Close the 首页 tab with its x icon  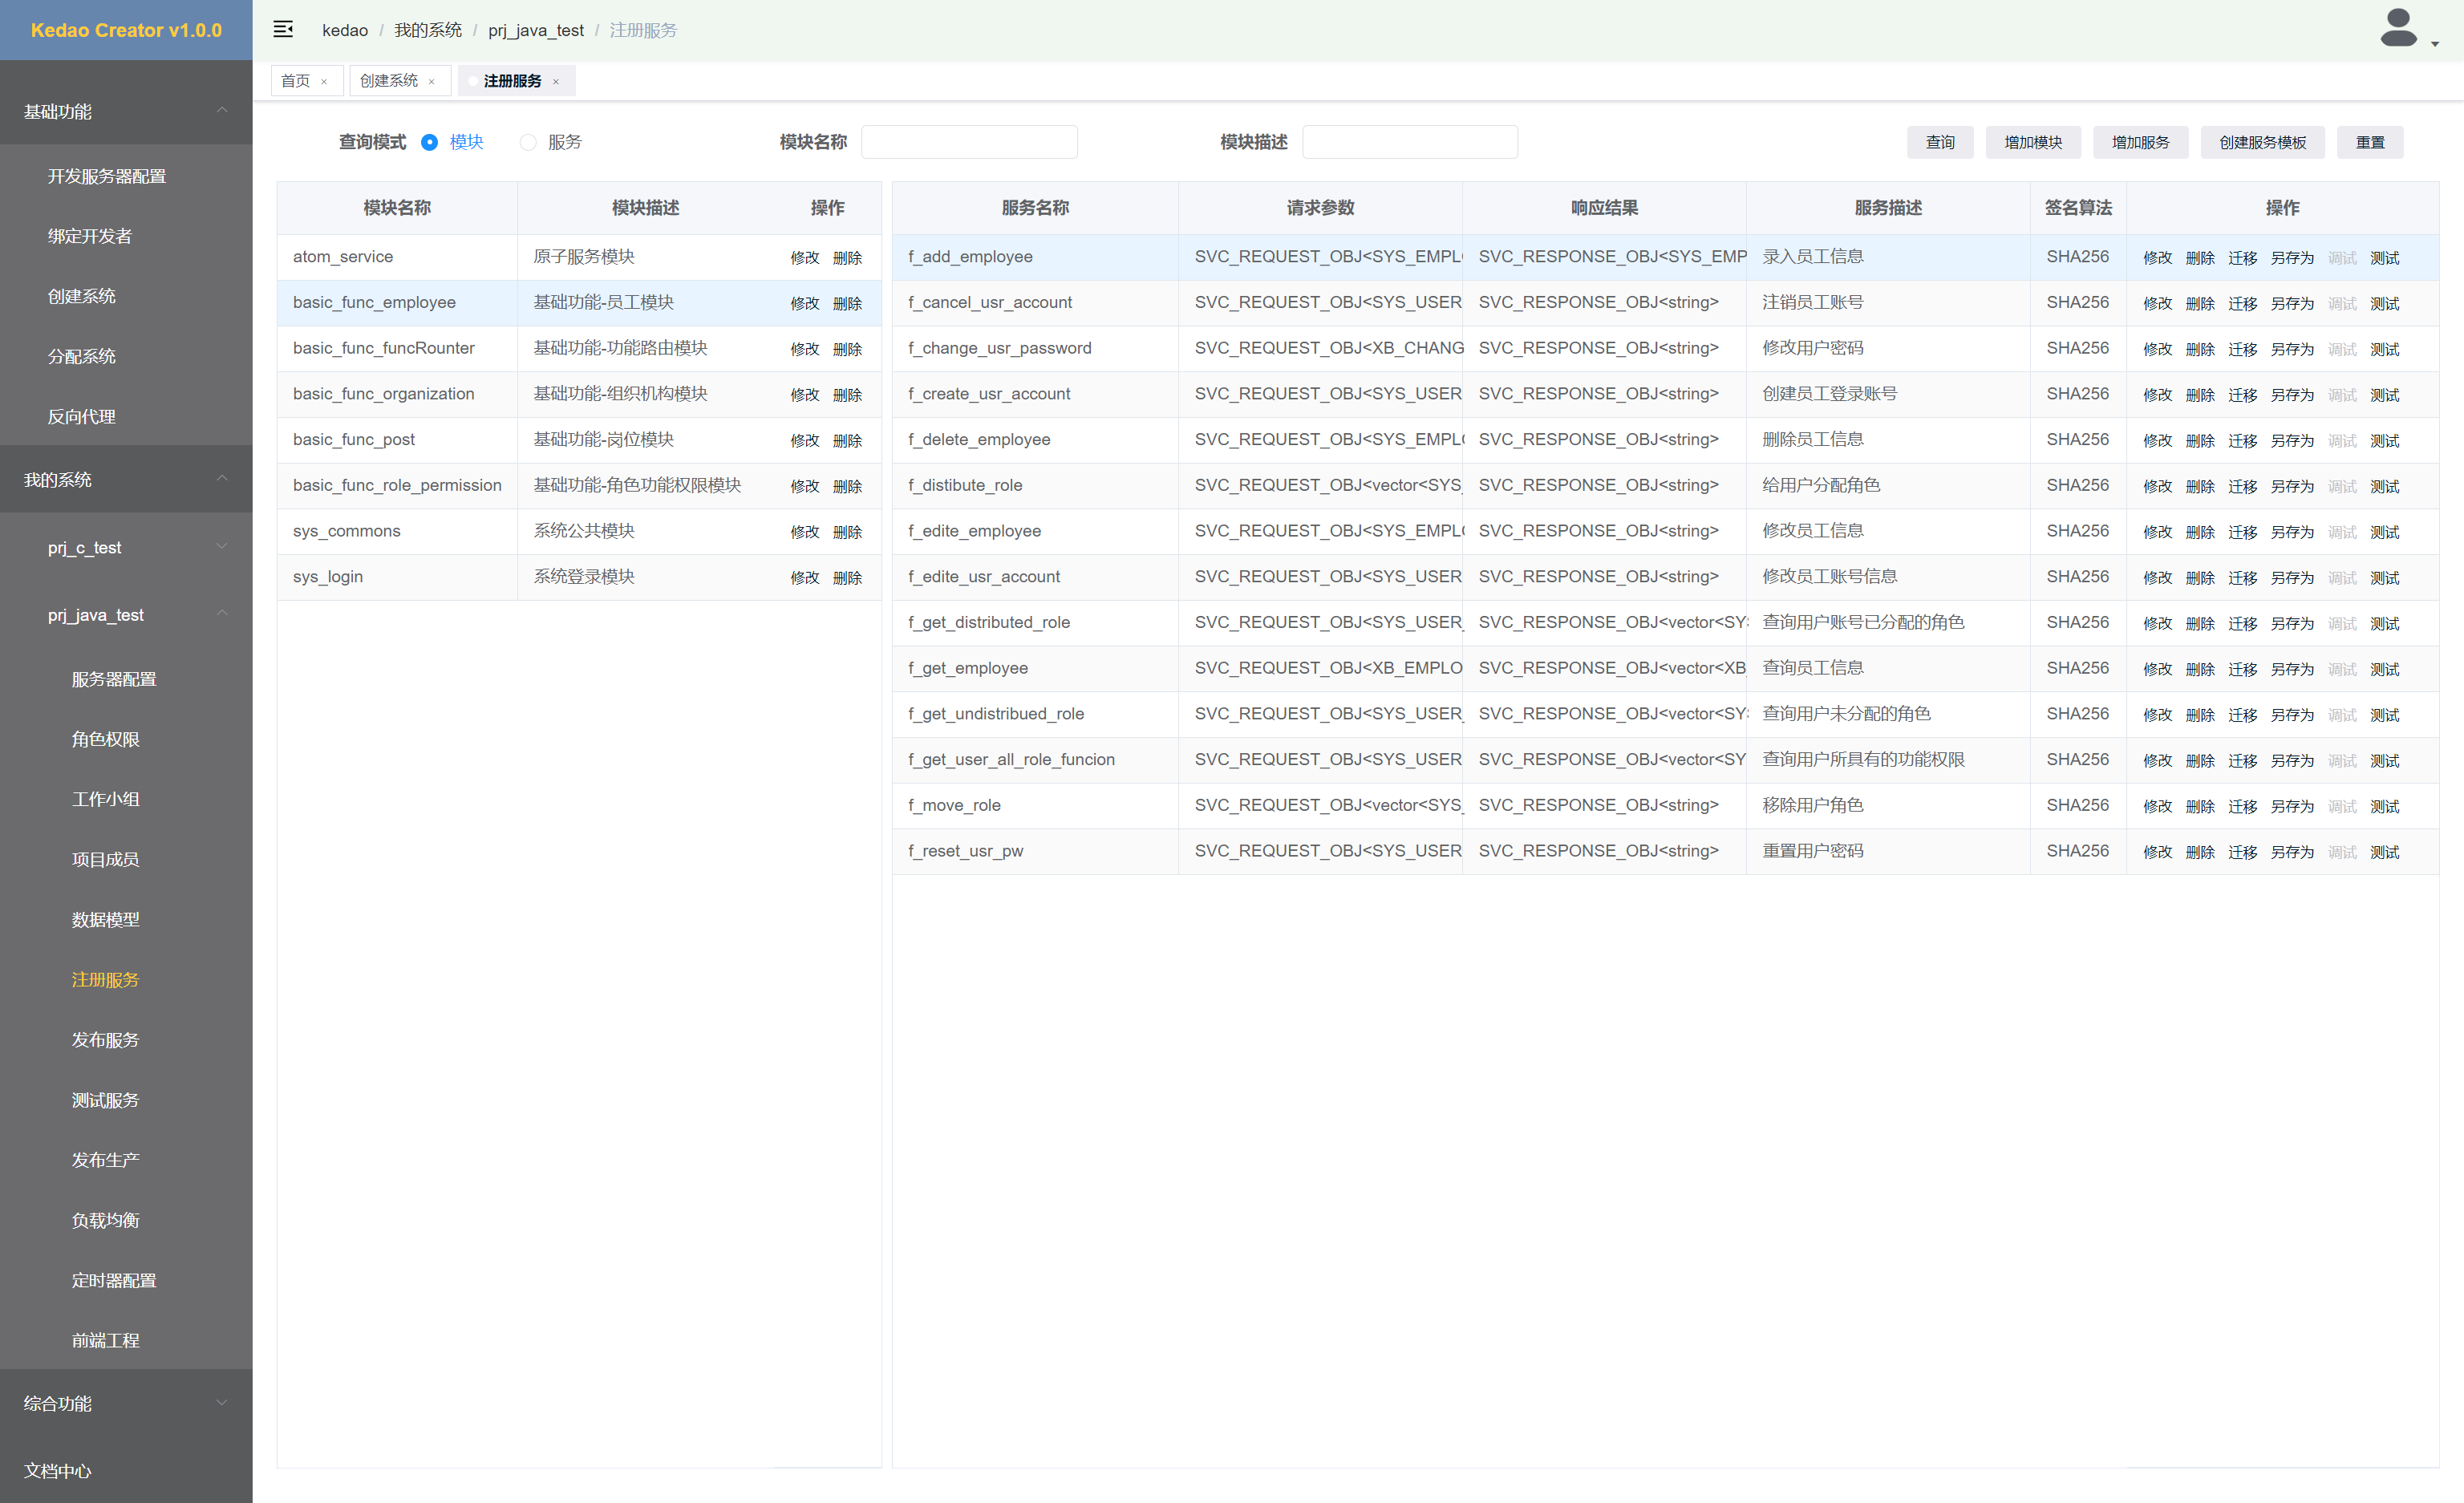click(x=324, y=82)
